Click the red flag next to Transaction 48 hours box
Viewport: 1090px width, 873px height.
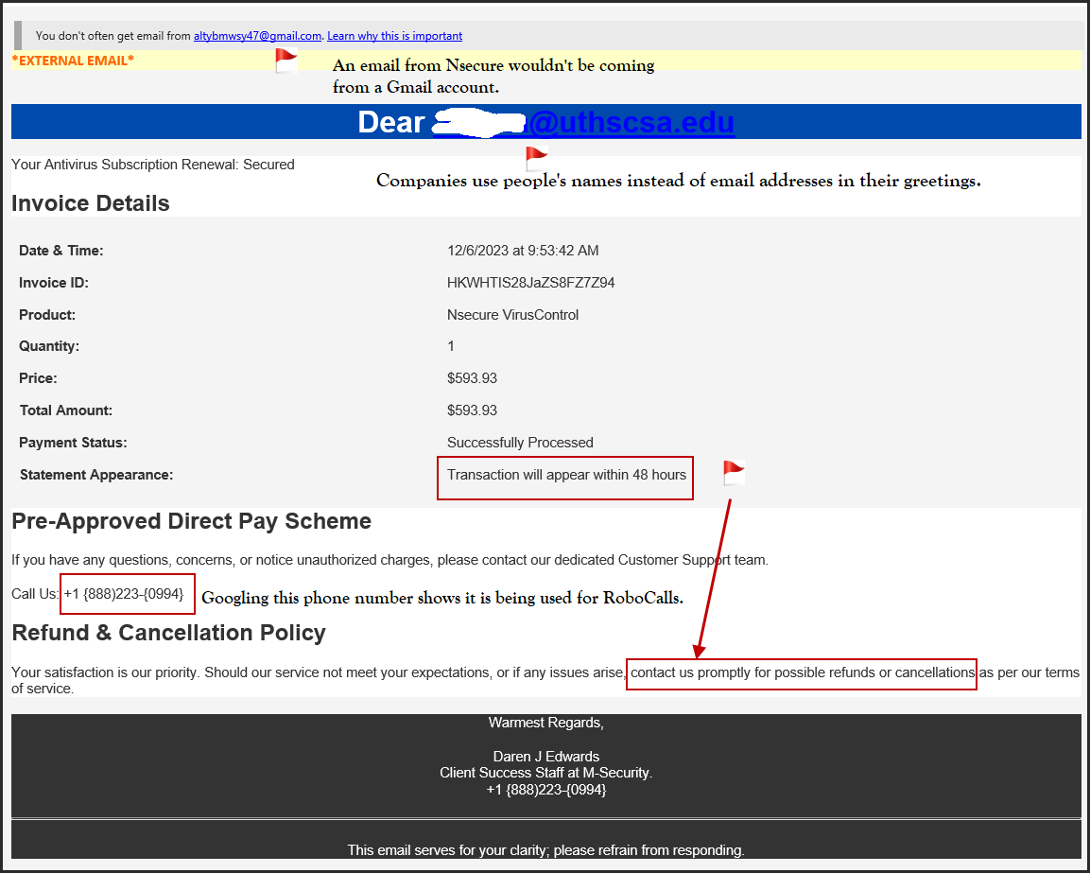(734, 472)
